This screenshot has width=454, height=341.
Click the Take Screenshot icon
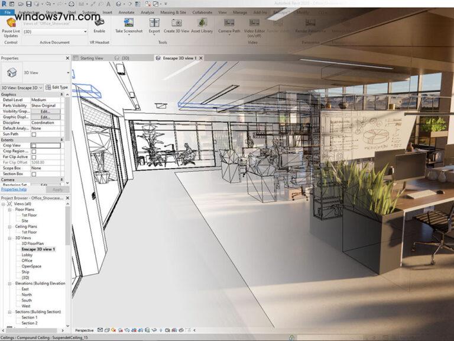(x=129, y=22)
